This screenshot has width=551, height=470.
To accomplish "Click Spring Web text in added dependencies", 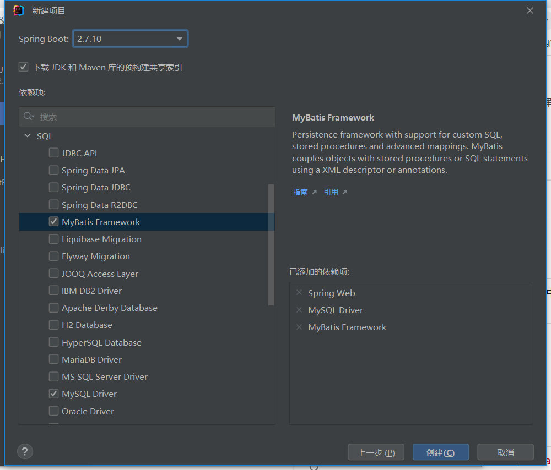I will point(331,293).
